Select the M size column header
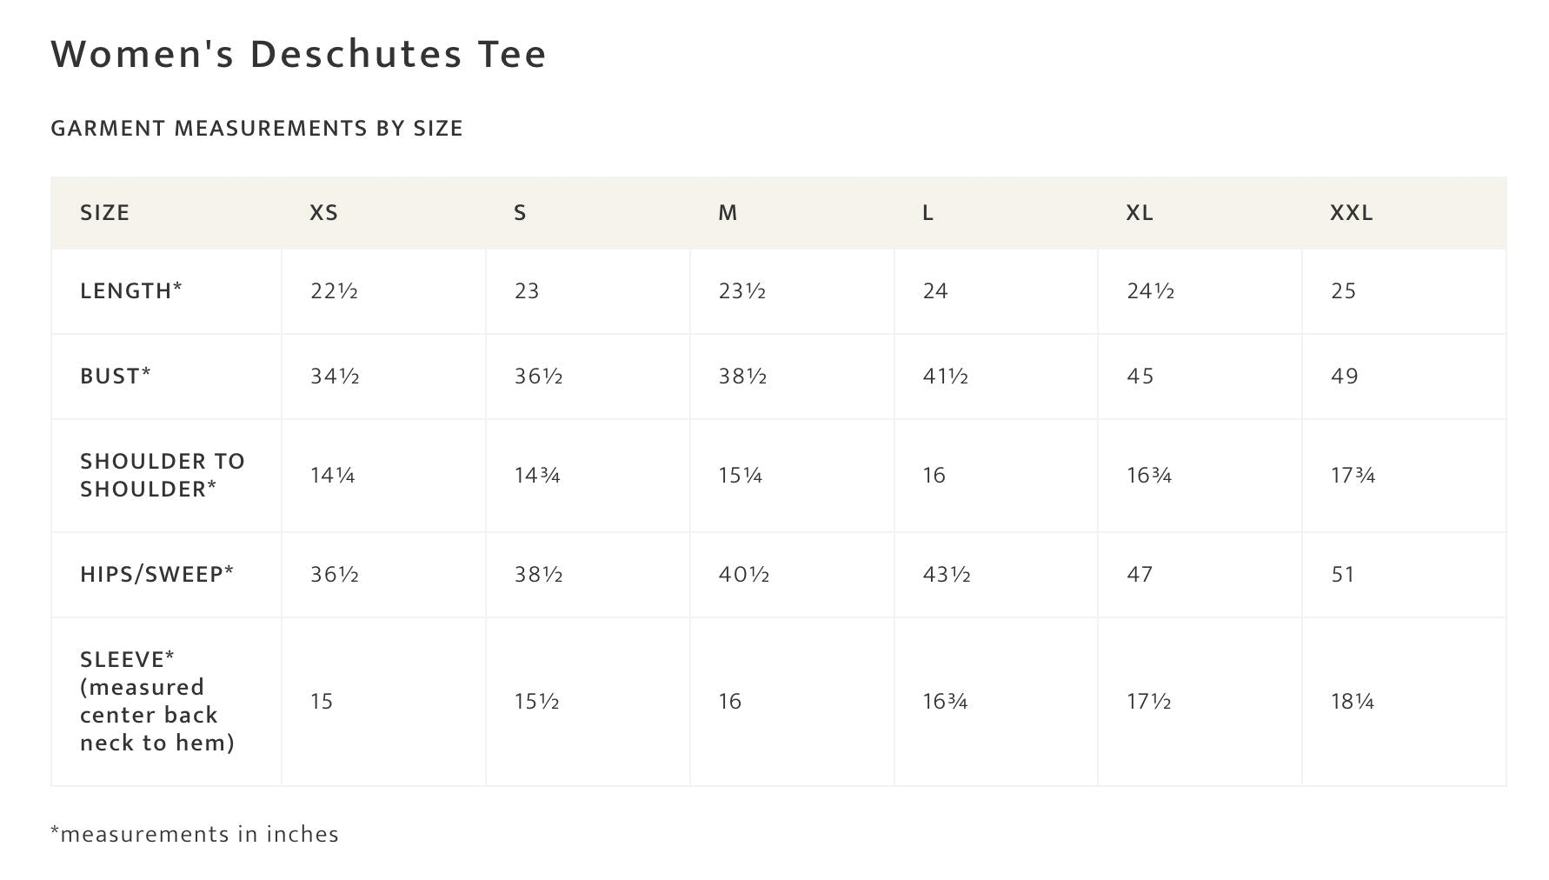This screenshot has width=1549, height=880. coord(728,213)
